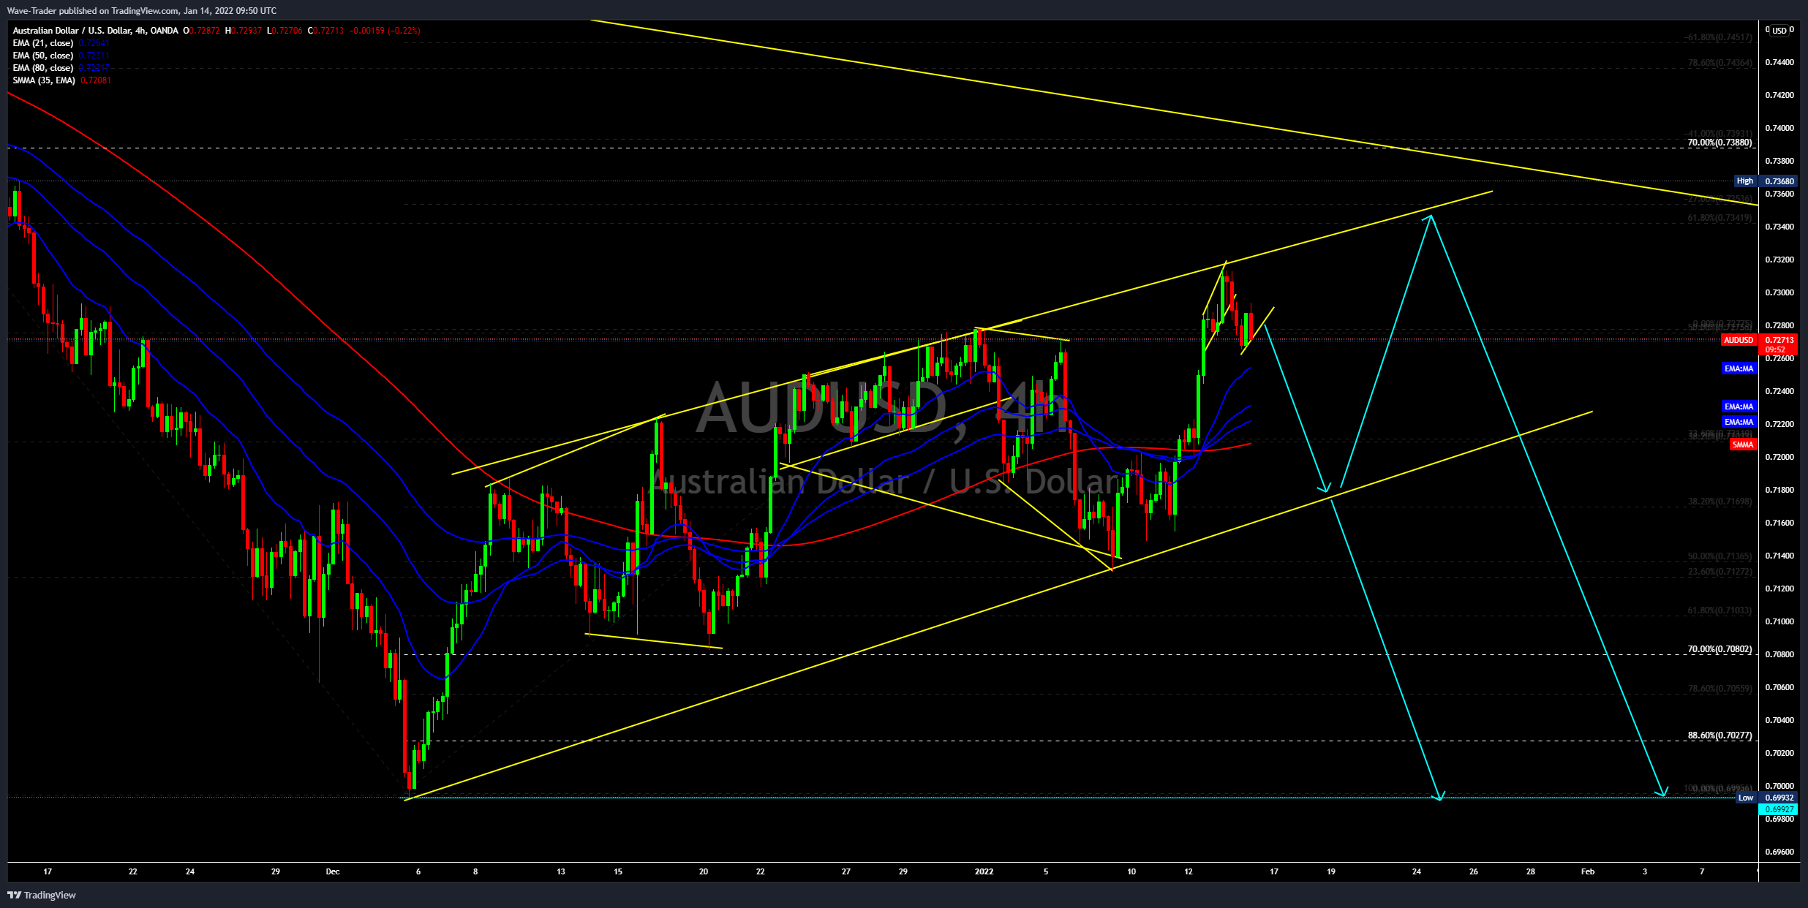Click the 0.74400 price axis tick

[x=1779, y=62]
